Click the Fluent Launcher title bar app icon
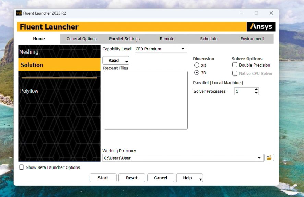The height and width of the screenshot is (197, 304). 19,13
